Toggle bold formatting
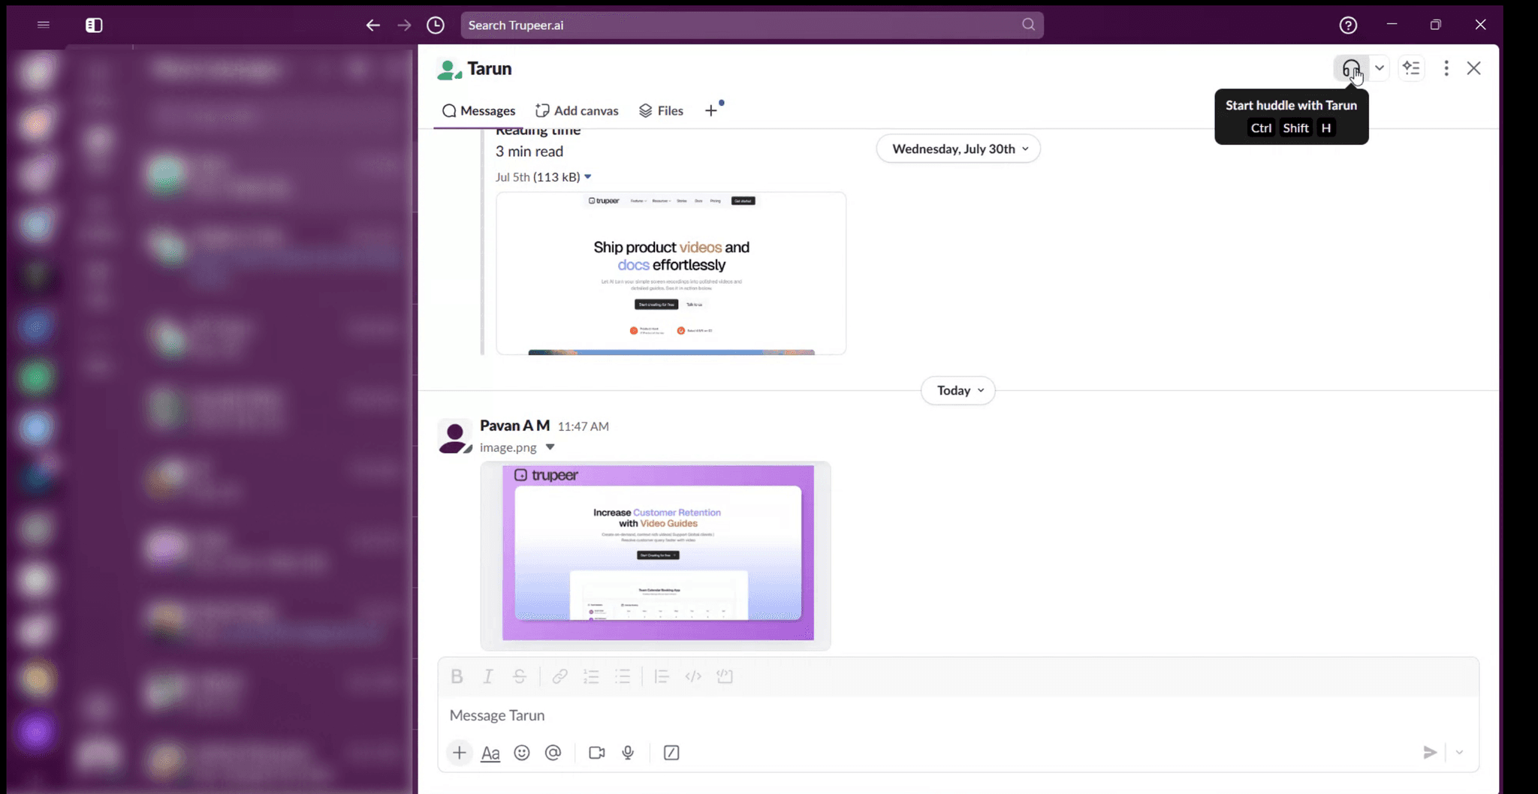The image size is (1538, 794). [457, 676]
